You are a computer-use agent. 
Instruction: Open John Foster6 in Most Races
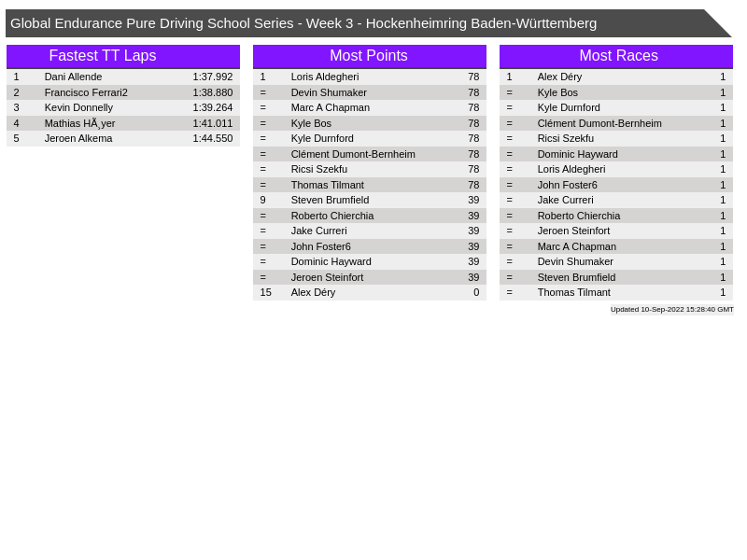567,185
